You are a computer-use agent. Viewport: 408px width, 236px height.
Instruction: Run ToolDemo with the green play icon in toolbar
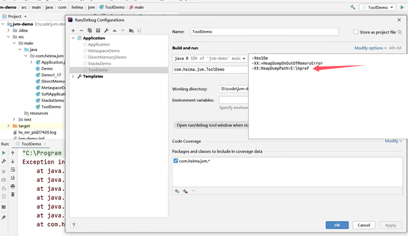[x=402, y=7]
